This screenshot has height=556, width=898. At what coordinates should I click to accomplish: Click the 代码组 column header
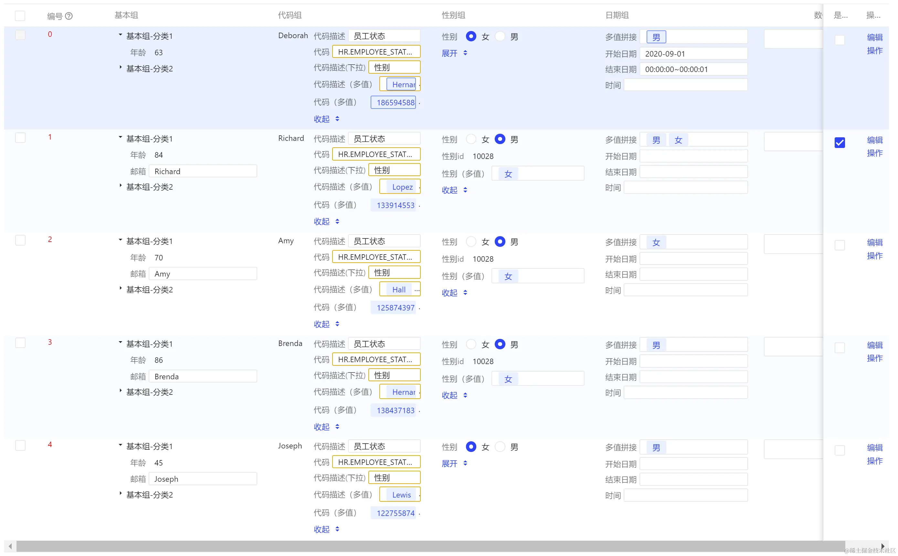coord(290,16)
